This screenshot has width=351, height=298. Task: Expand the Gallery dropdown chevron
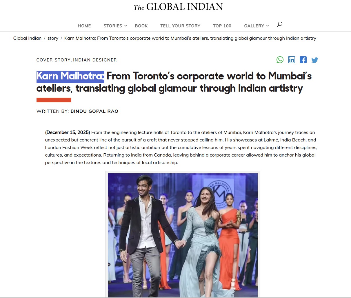click(268, 26)
